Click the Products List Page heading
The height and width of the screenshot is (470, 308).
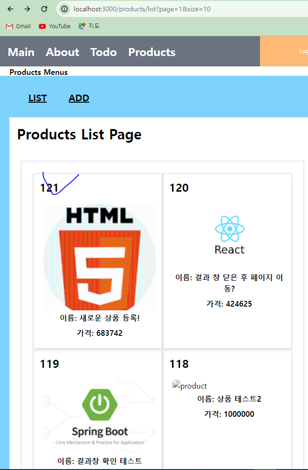pos(79,135)
